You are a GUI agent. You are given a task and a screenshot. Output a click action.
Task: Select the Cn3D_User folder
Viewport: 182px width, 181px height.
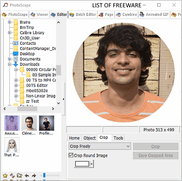point(30,38)
